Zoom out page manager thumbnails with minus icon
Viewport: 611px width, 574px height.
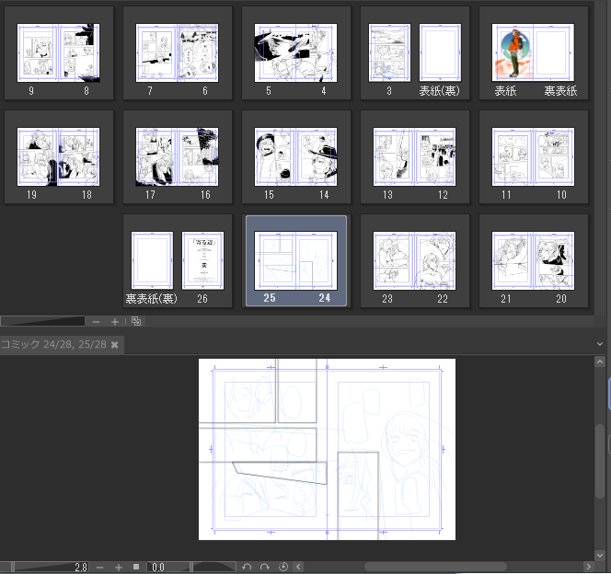[97, 322]
